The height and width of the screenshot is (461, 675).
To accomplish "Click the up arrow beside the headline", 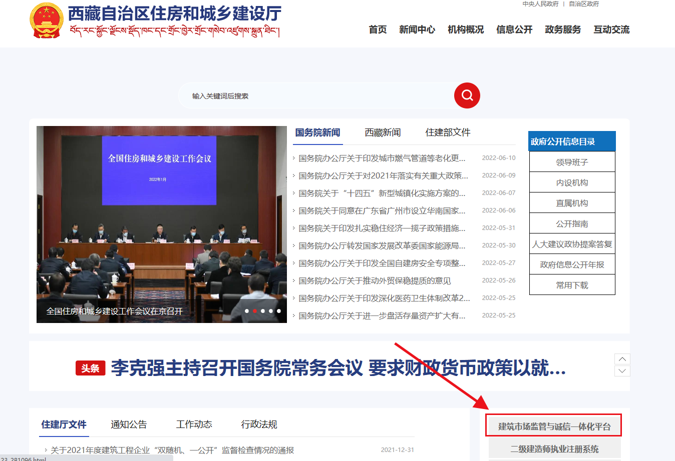I will (622, 358).
